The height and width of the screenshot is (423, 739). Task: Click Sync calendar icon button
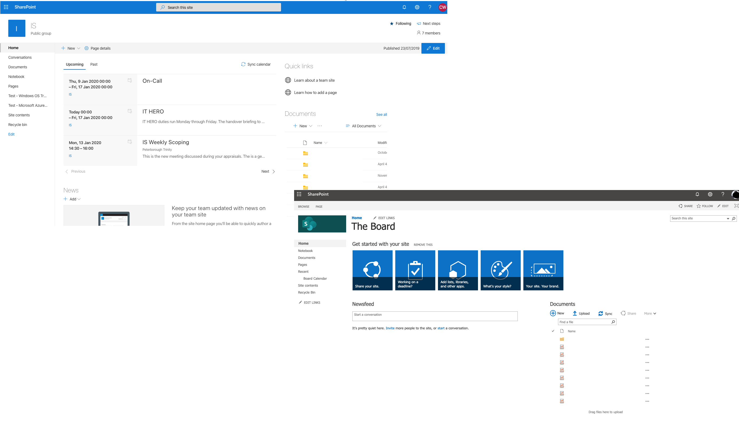pos(243,64)
